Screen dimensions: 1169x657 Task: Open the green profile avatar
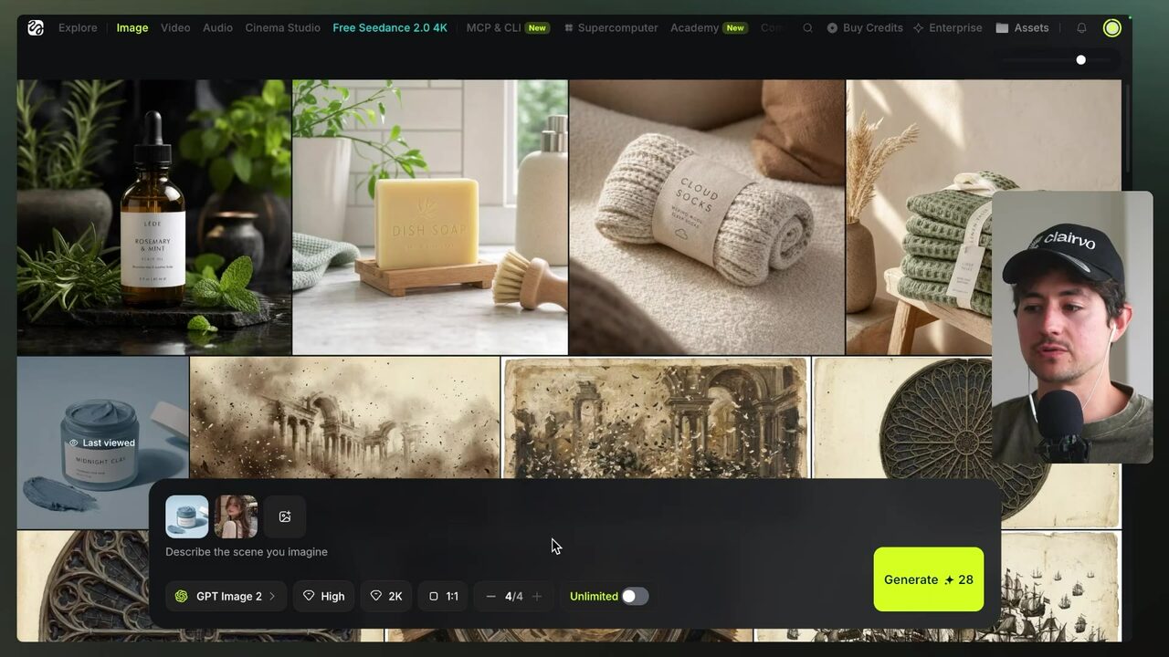1111,28
